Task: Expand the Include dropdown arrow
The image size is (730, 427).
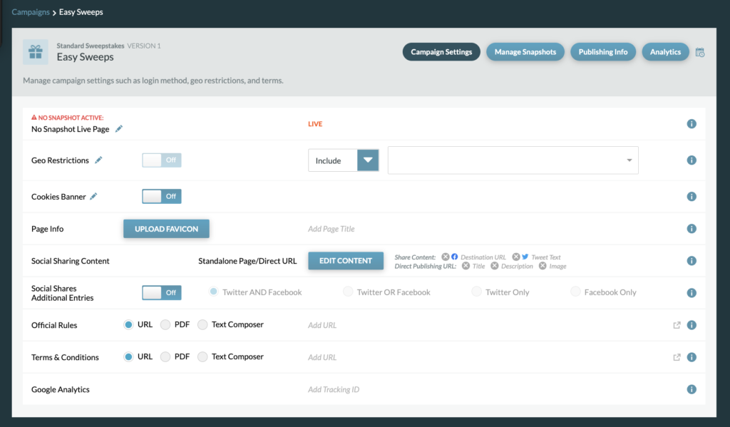Action: click(368, 160)
